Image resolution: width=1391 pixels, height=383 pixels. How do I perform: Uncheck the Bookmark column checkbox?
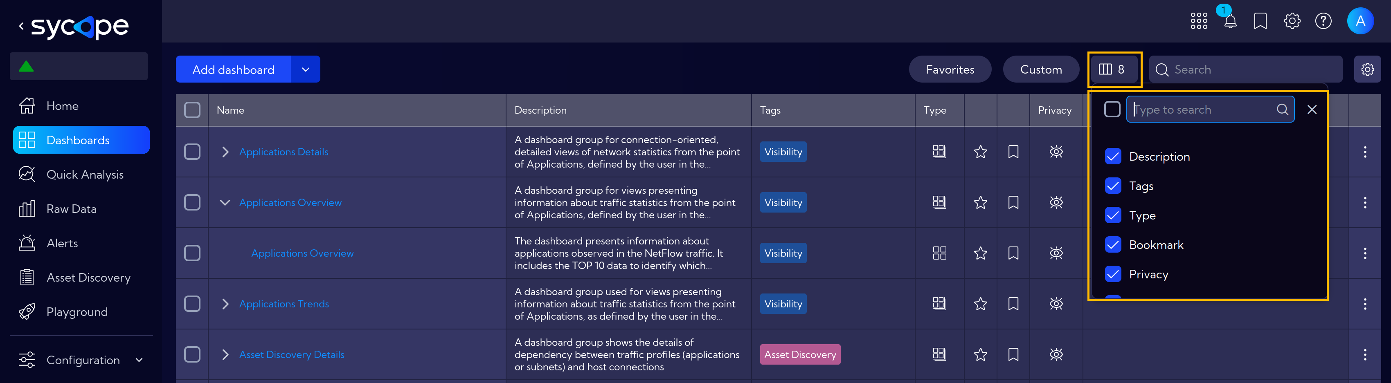1112,245
